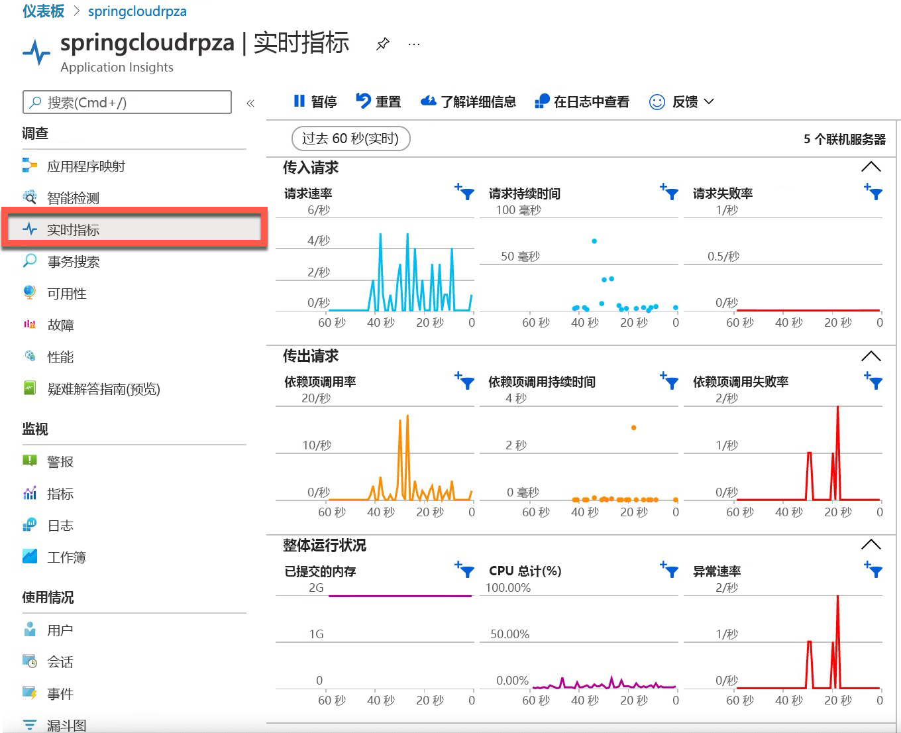The width and height of the screenshot is (901, 733).
Task: Select 实时指标 in the sidebar
Action: 134,229
